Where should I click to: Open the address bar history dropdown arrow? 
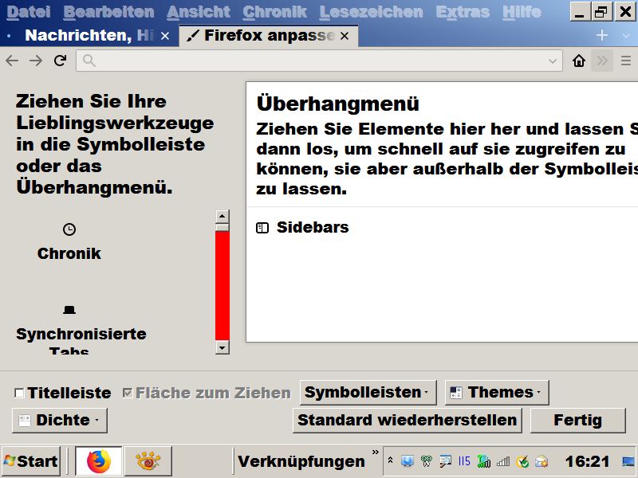tap(552, 61)
